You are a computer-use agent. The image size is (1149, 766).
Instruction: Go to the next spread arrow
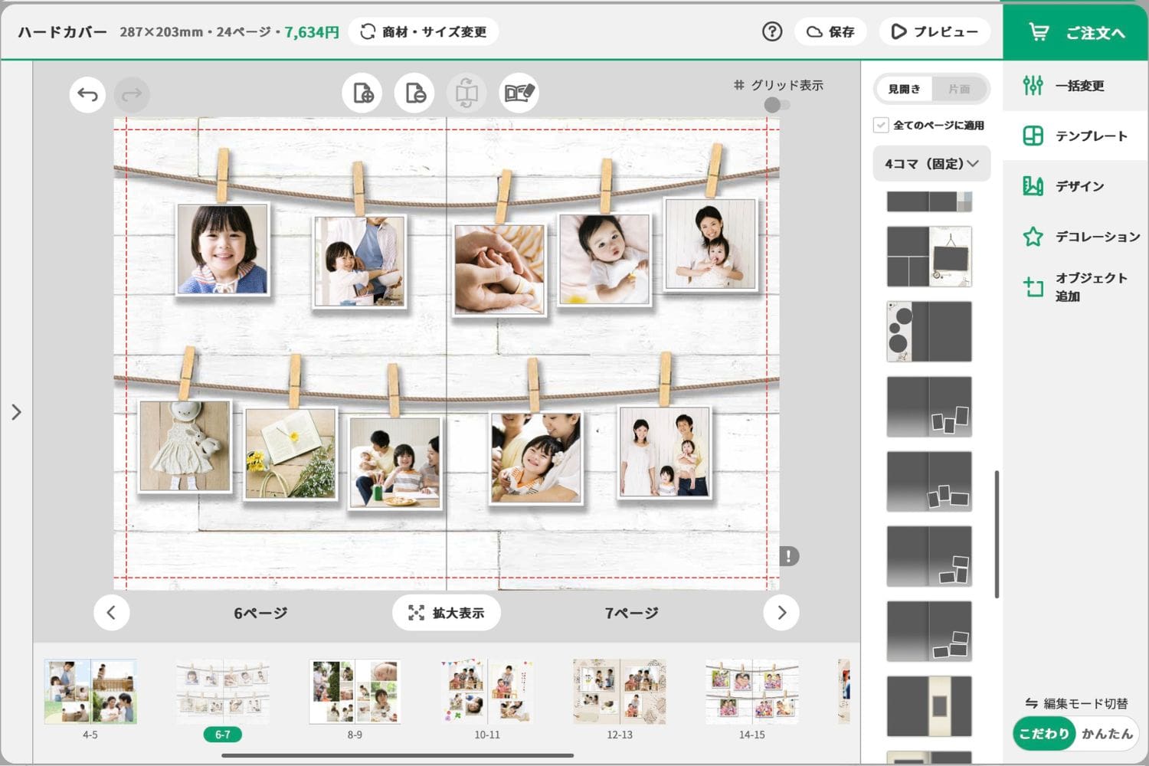point(781,613)
